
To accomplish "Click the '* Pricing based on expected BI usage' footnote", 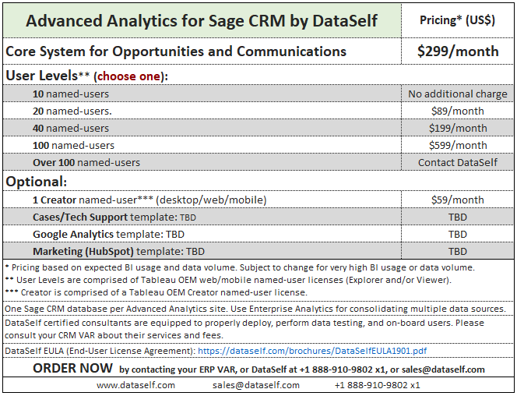I will tap(240, 267).
